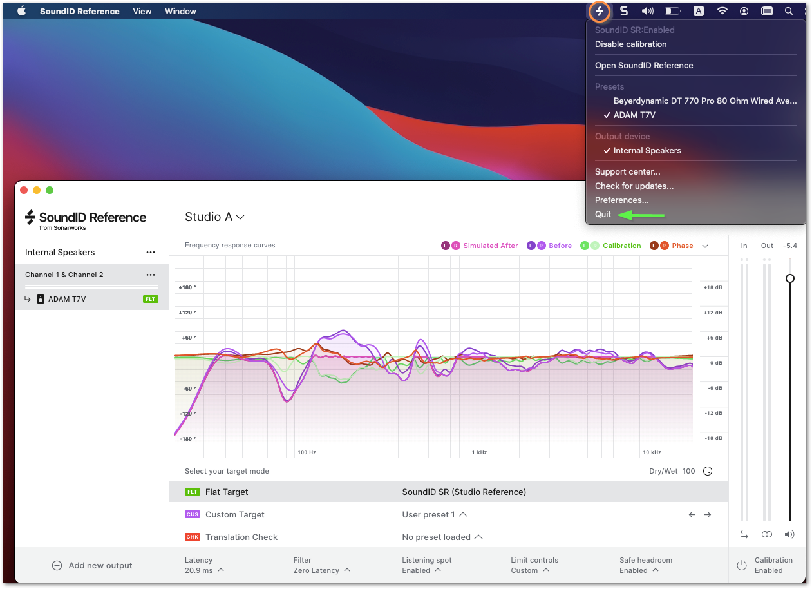Open the Studio A profile dropdown
812x589 pixels.
[x=214, y=217]
